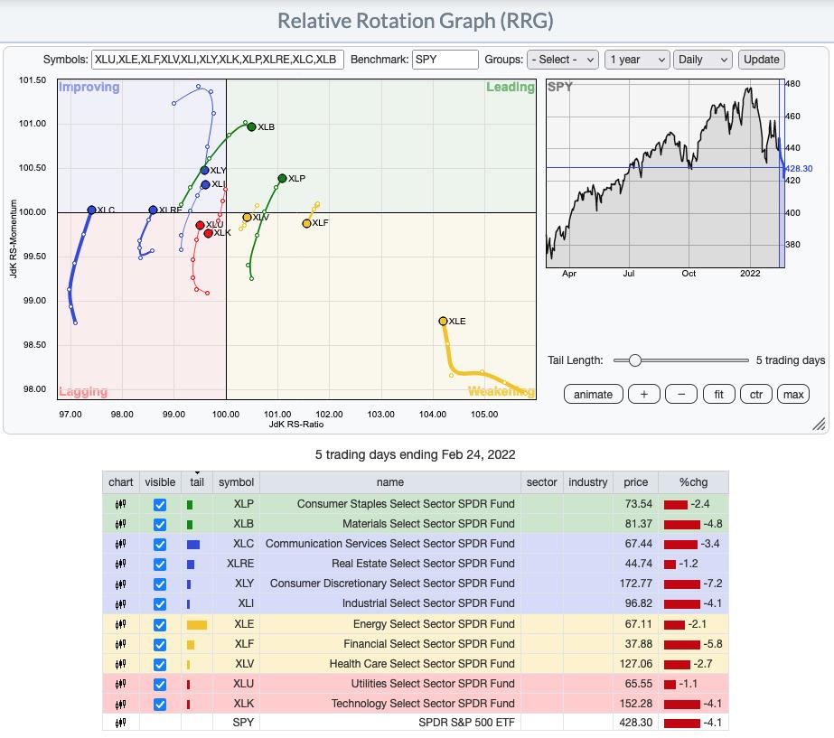
Task: Click the XLE marker on the graph
Action: [x=443, y=322]
